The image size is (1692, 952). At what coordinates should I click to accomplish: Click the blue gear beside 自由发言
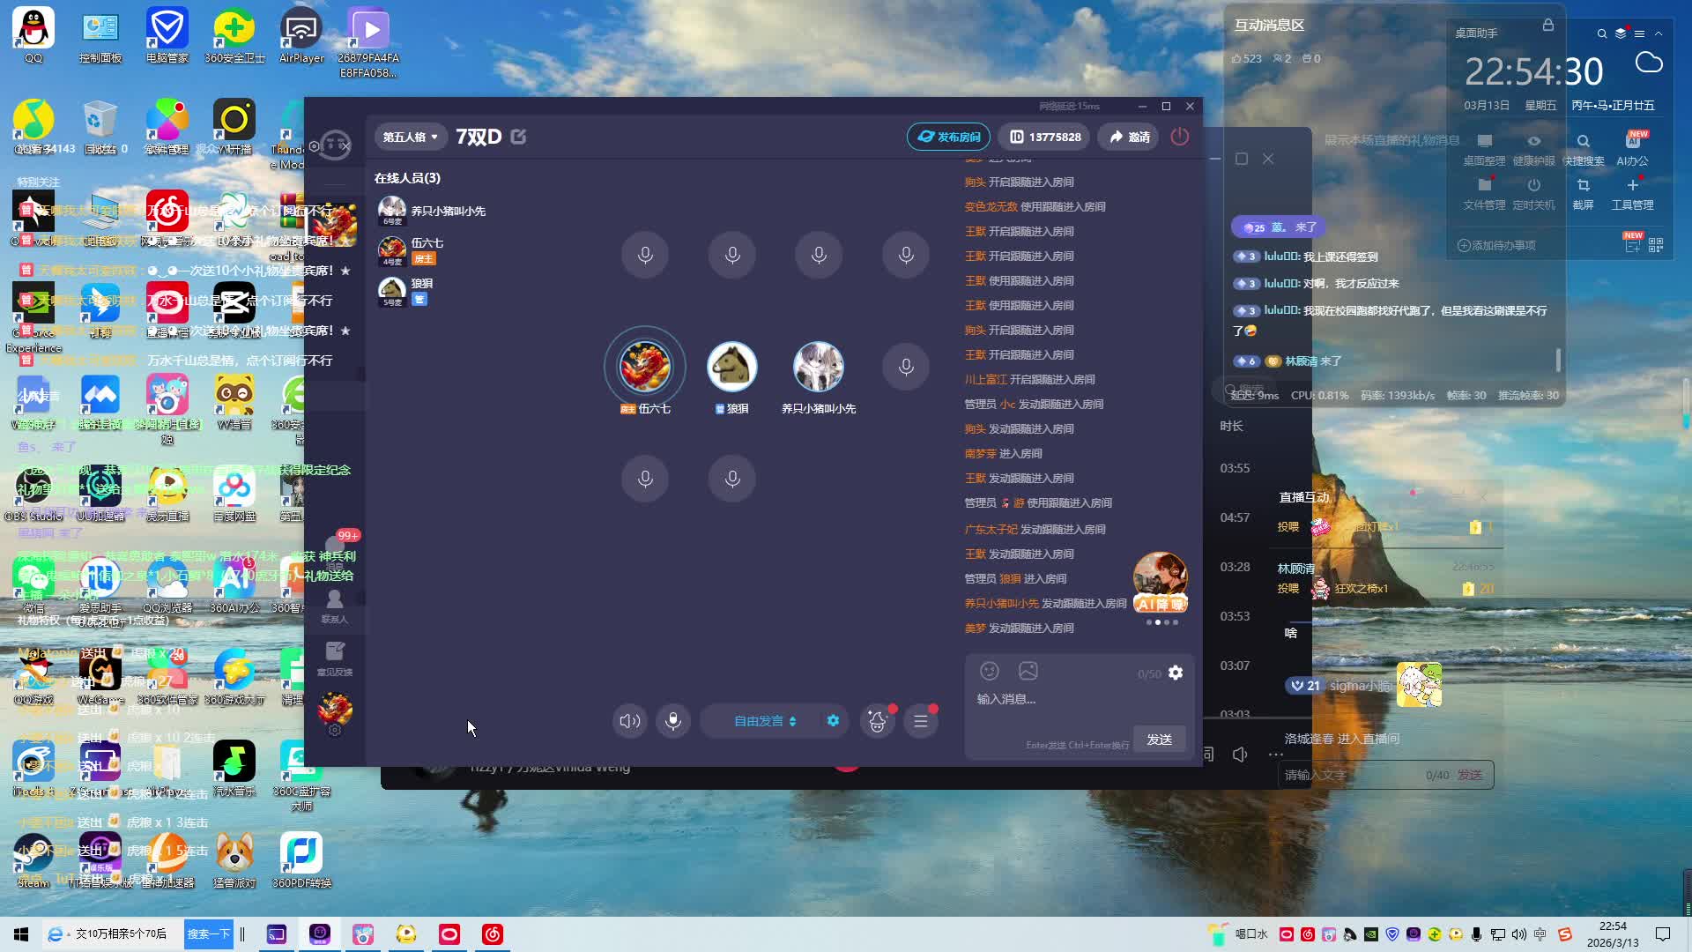pyautogui.click(x=833, y=721)
